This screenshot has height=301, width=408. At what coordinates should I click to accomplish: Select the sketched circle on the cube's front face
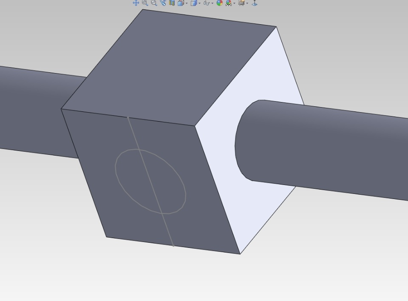150,182
